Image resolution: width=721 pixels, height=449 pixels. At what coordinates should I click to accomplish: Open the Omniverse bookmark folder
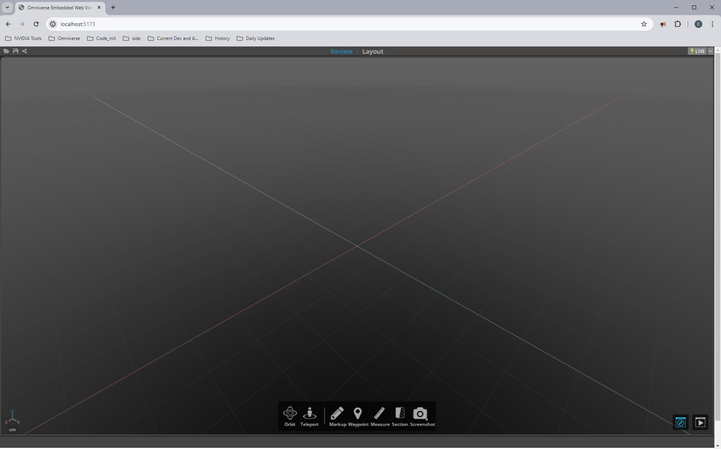(64, 38)
